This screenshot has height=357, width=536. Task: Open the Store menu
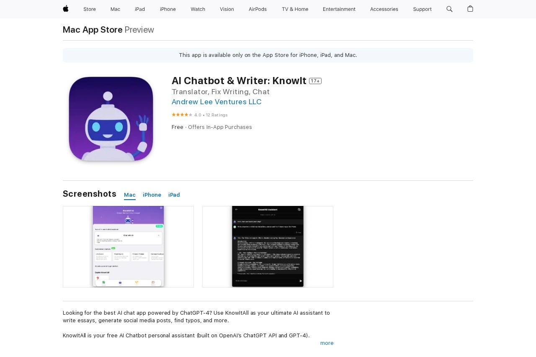(90, 9)
